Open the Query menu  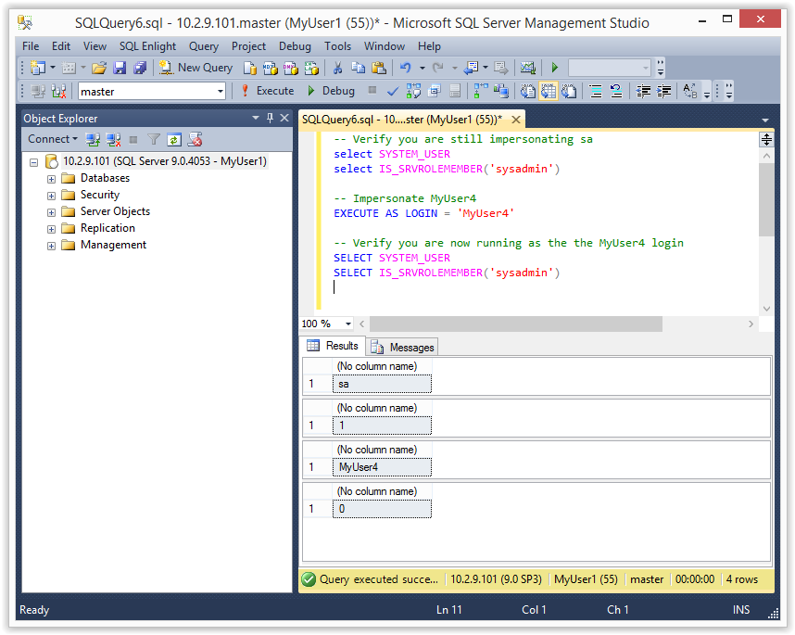pos(204,46)
